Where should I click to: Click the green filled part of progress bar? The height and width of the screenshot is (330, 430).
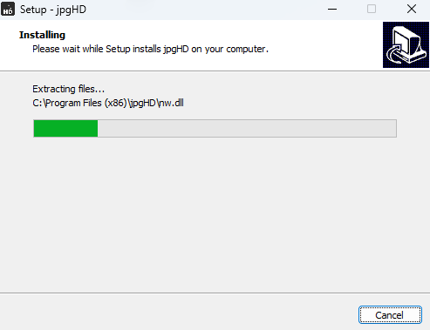pos(65,128)
